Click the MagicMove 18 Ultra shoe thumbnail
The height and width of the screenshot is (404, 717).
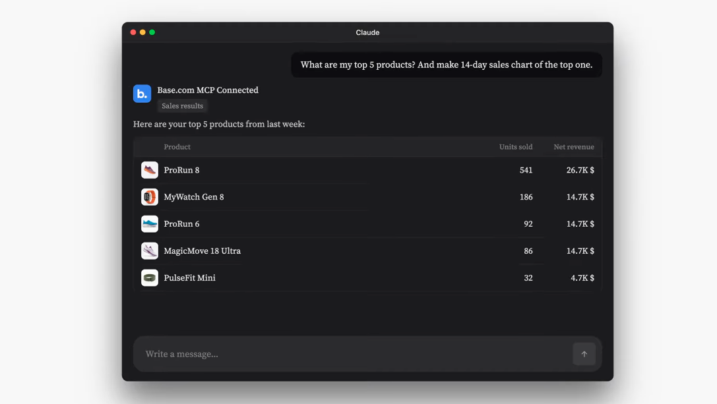pyautogui.click(x=150, y=251)
